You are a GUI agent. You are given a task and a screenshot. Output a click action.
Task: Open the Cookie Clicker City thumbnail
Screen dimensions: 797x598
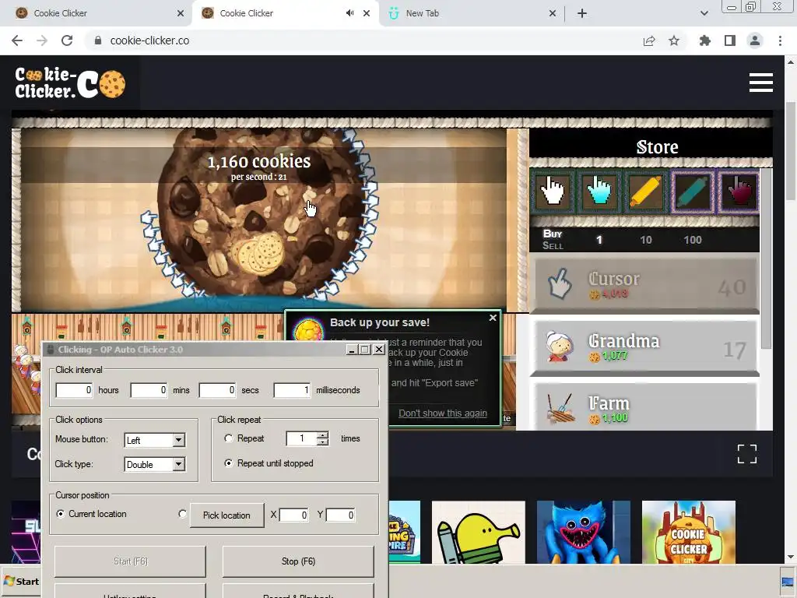[689, 532]
